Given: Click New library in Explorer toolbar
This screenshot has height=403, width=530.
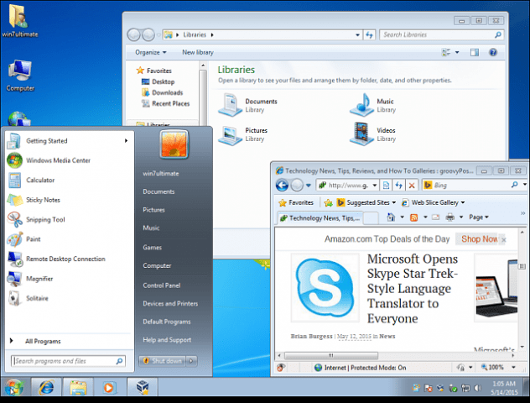Looking at the screenshot, I should tap(198, 52).
